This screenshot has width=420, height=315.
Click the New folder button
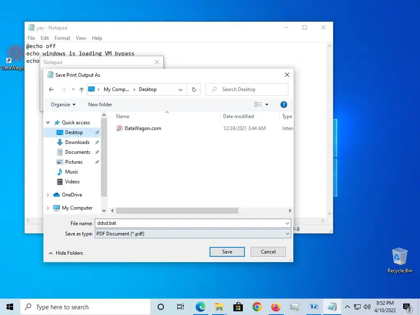100,105
